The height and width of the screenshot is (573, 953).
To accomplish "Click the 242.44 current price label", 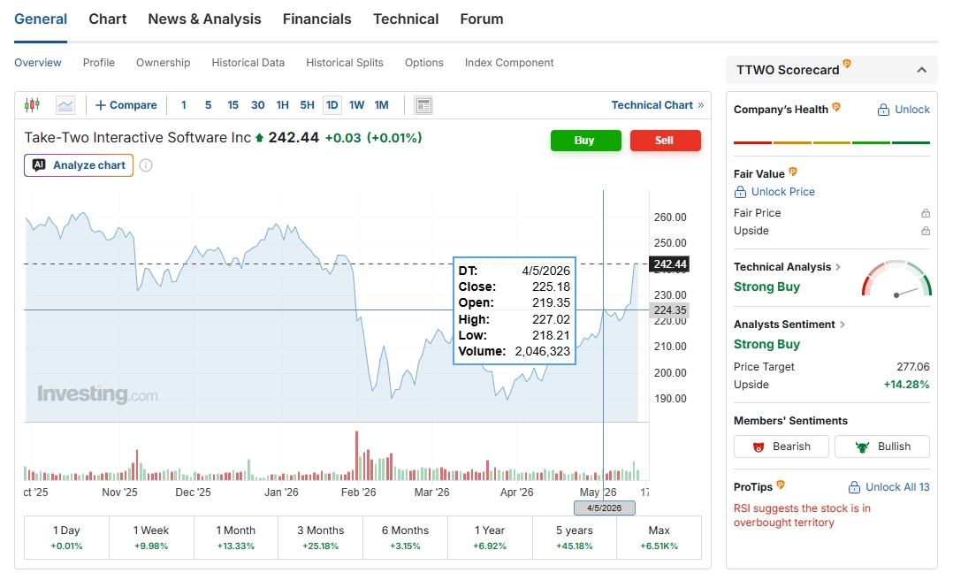I will tap(670, 264).
